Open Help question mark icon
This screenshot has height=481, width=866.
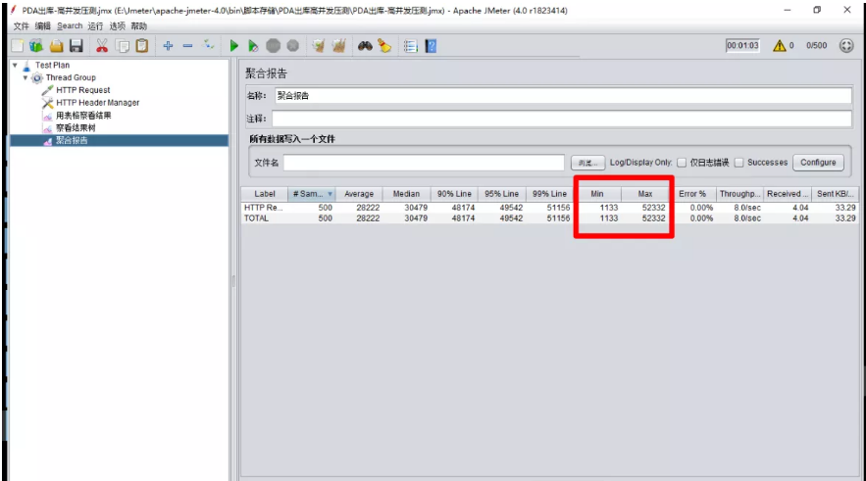[x=431, y=46]
